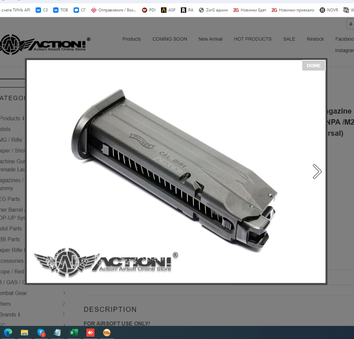Go to the COMING SOON page
Image resolution: width=354 pixels, height=339 pixels.
[x=170, y=39]
